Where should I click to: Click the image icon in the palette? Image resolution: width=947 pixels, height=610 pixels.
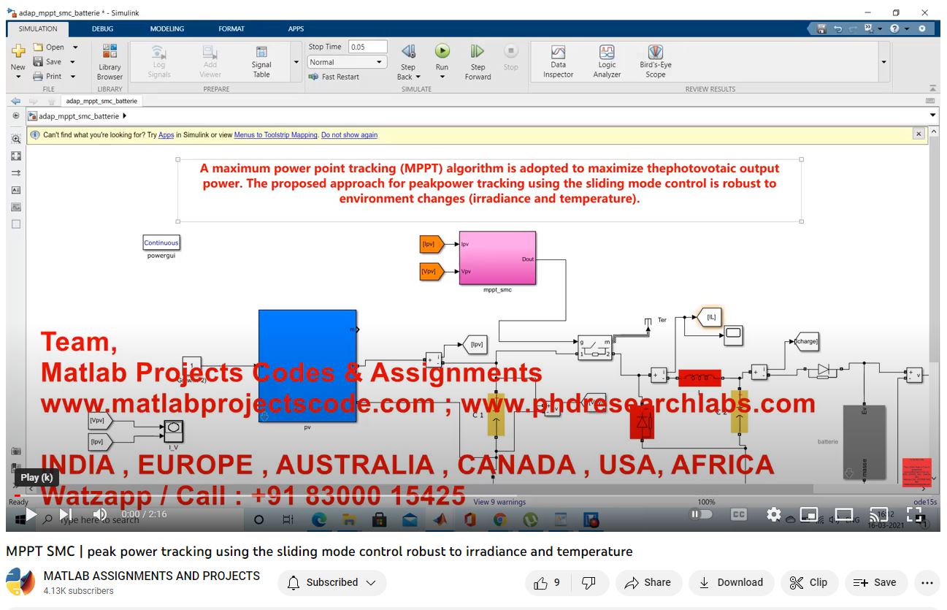(x=16, y=207)
